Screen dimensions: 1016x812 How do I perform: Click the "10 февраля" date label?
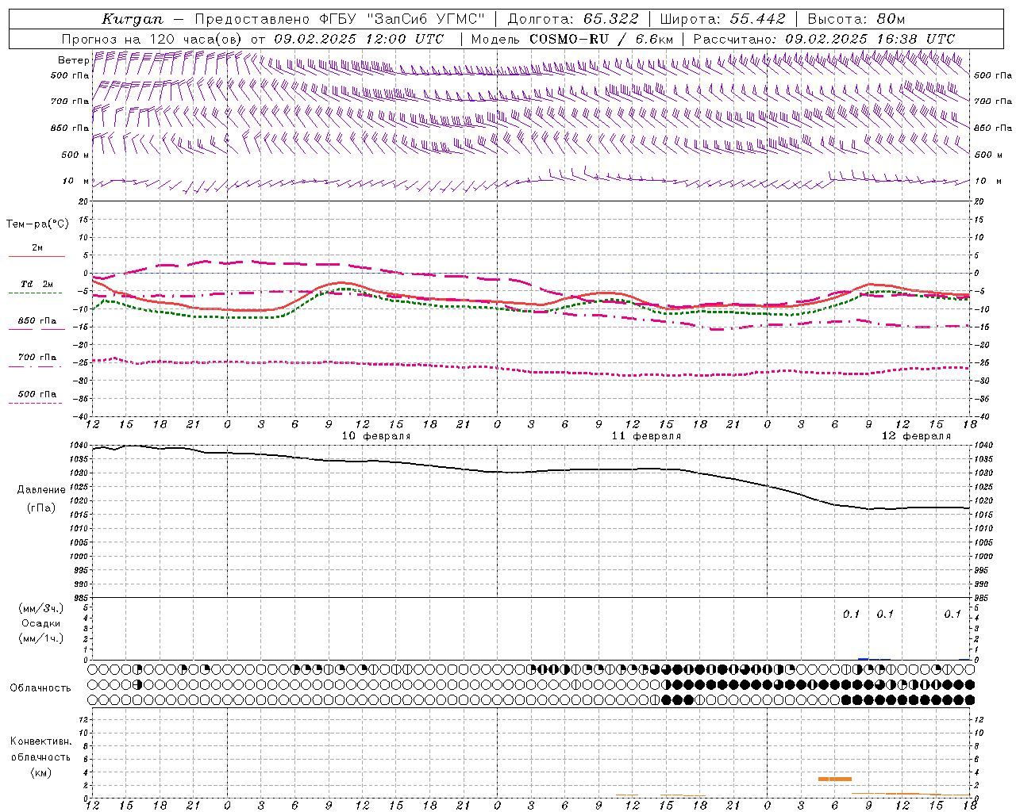tap(376, 436)
